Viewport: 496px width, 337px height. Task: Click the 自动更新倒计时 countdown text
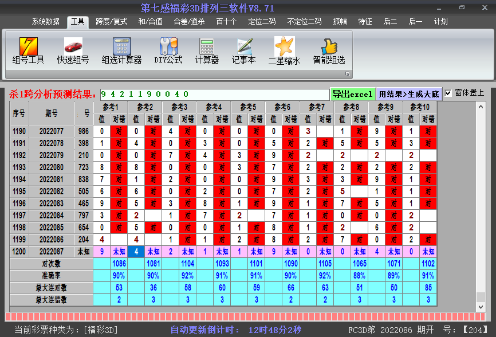[236, 330]
